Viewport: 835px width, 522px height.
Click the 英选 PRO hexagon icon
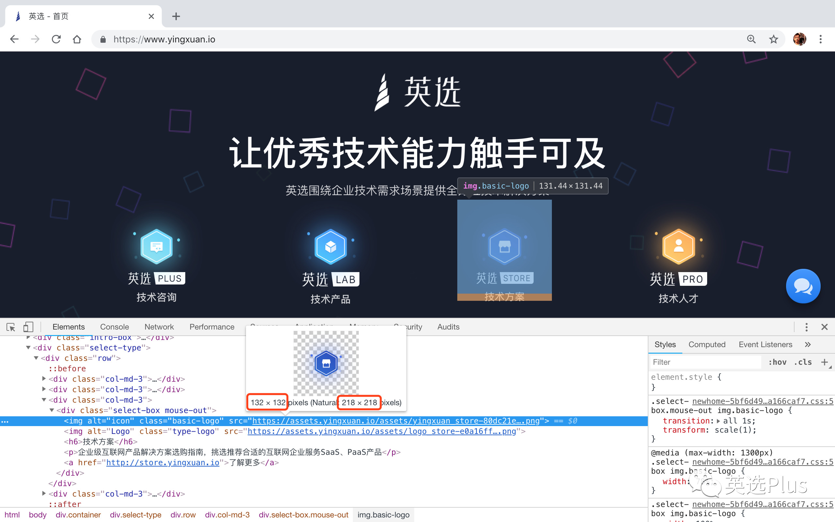(x=678, y=247)
